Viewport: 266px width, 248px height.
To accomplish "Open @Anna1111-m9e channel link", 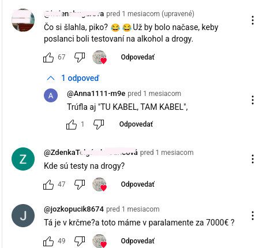I will tap(96, 94).
